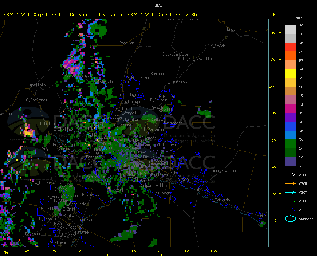Pick the yellow 51–54 dBZ swatch
Screen dimensions: 317x256
290,74
